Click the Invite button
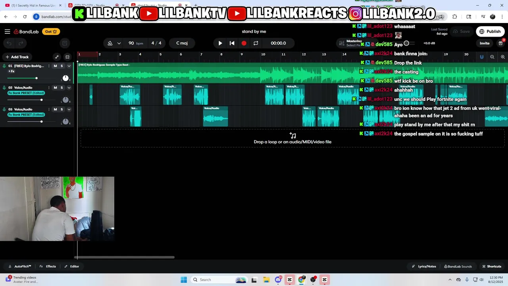Image resolution: width=508 pixels, height=286 pixels. point(485,43)
